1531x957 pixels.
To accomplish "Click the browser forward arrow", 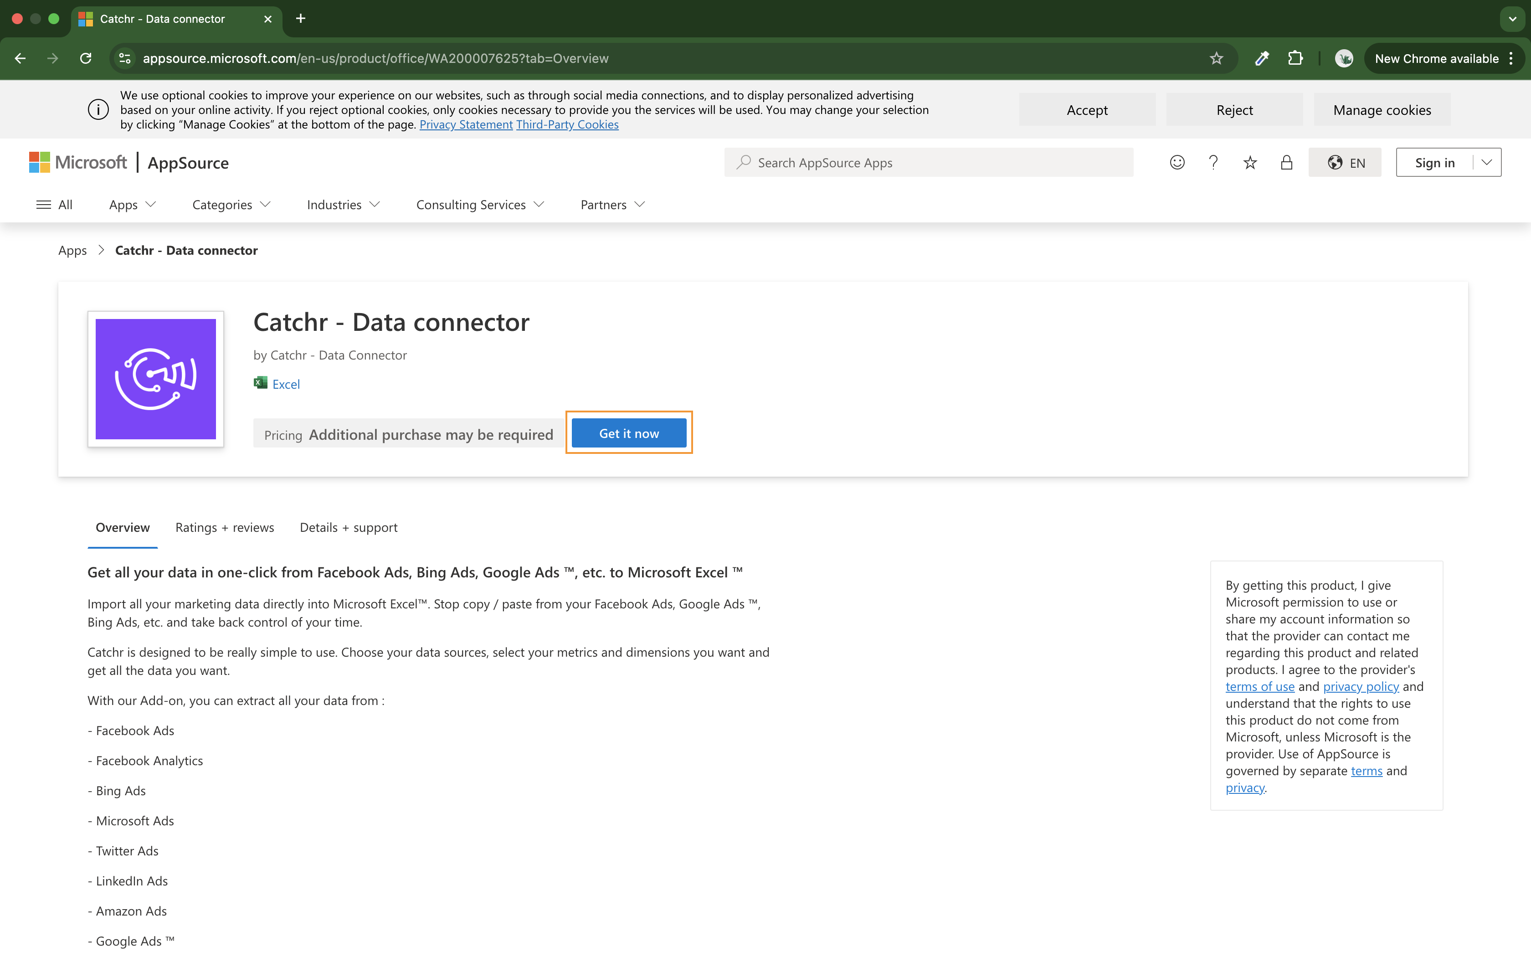I will pos(52,58).
